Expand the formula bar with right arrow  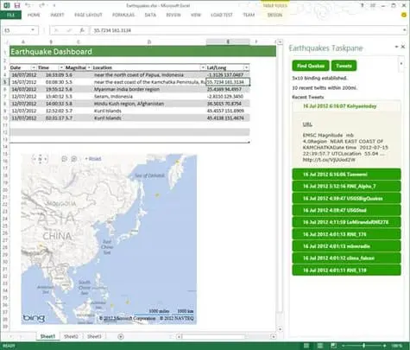coord(404,30)
